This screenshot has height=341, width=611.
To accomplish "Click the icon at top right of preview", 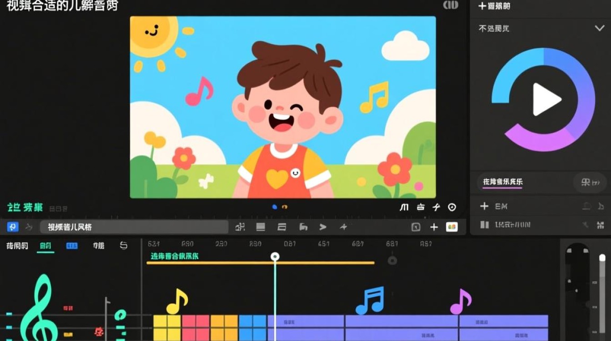I will pyautogui.click(x=451, y=5).
